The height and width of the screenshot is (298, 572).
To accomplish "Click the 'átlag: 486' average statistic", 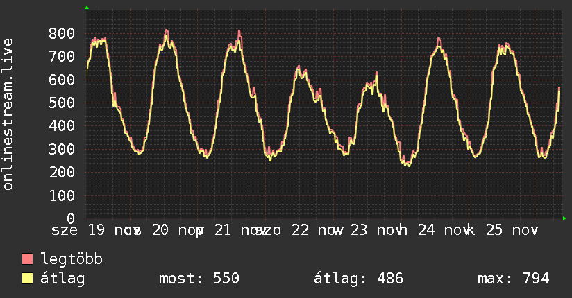I will [x=359, y=279].
